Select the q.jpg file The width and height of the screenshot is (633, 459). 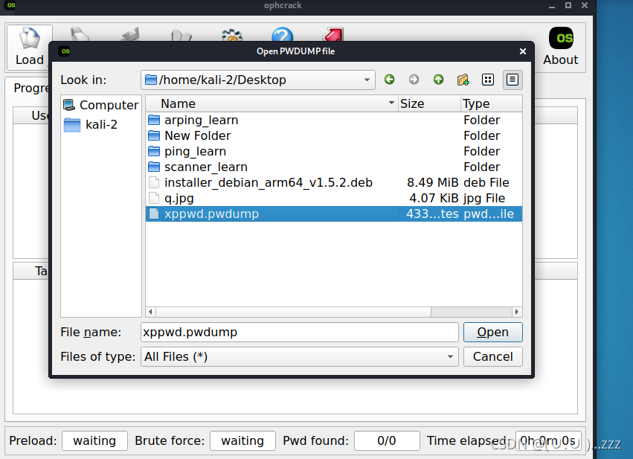pyautogui.click(x=333, y=198)
